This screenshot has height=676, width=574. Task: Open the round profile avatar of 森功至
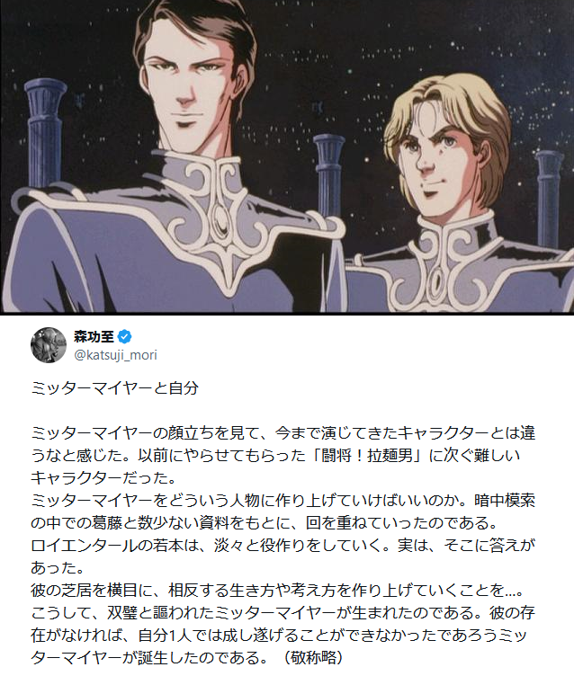49,345
